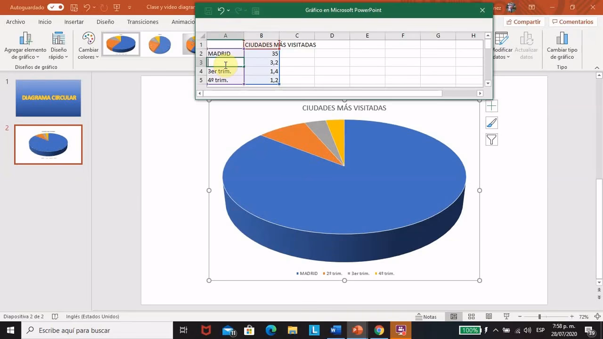
Task: Switch to the Insertar ribbon tab
Action: click(x=73, y=22)
